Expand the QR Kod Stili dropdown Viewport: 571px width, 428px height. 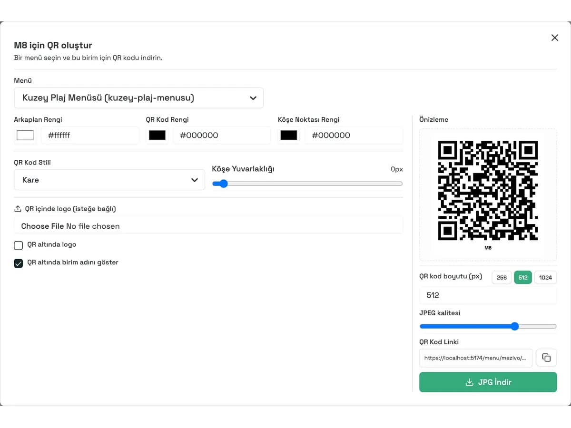pyautogui.click(x=109, y=180)
